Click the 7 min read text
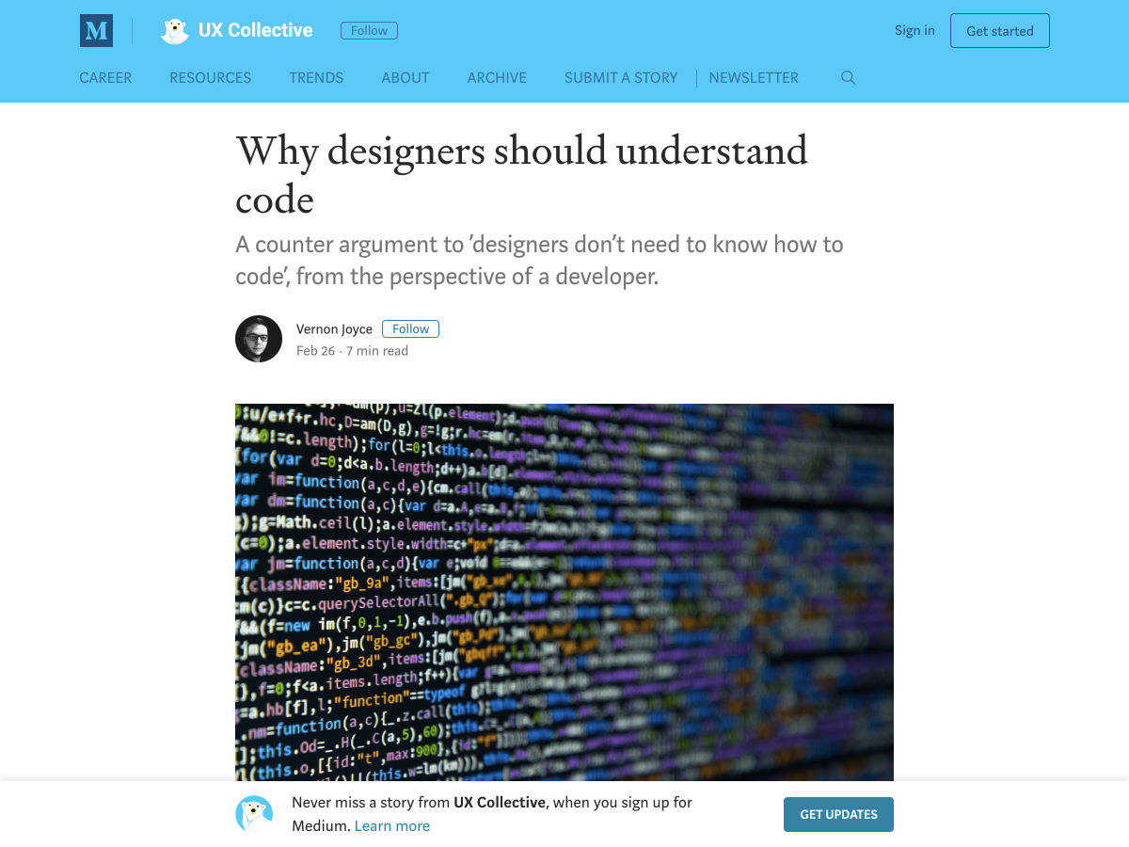Image resolution: width=1129 pixels, height=847 pixels. click(x=377, y=351)
